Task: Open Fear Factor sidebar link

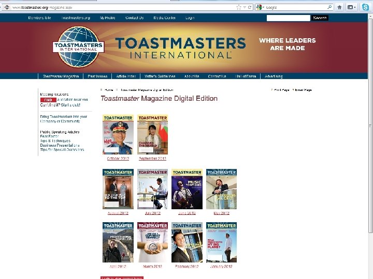Action: point(49,136)
